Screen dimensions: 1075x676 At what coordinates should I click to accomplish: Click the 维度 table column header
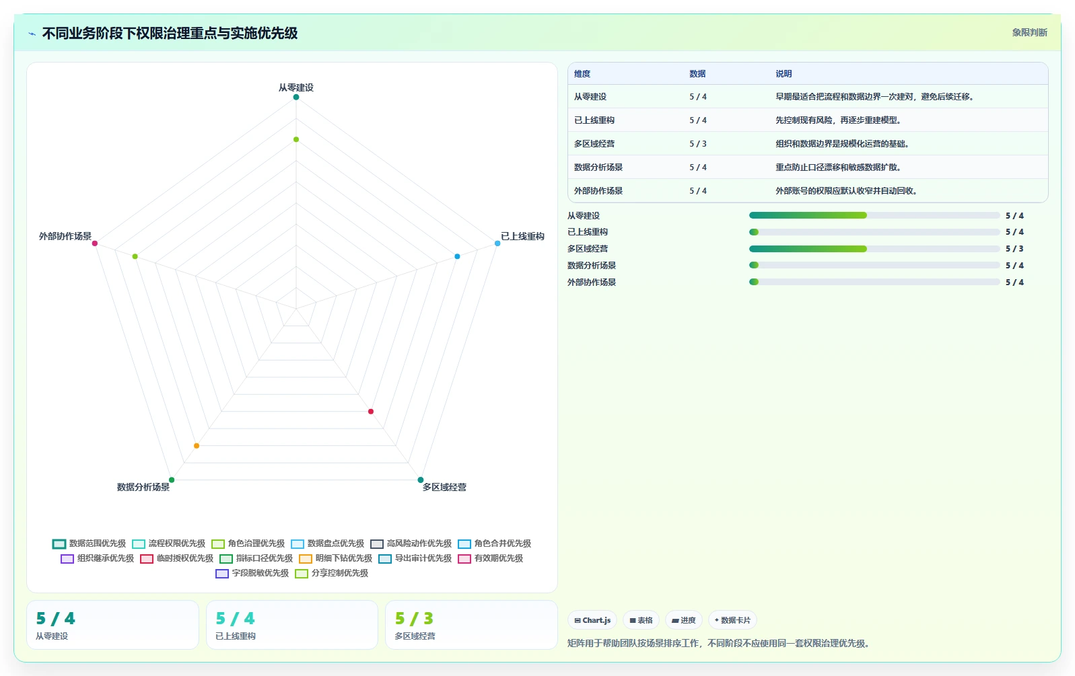(x=582, y=74)
